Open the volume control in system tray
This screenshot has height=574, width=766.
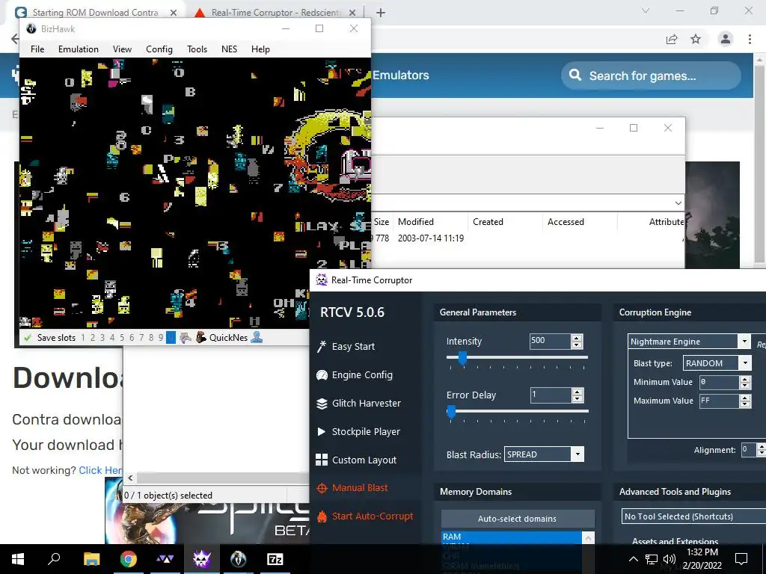coord(670,559)
